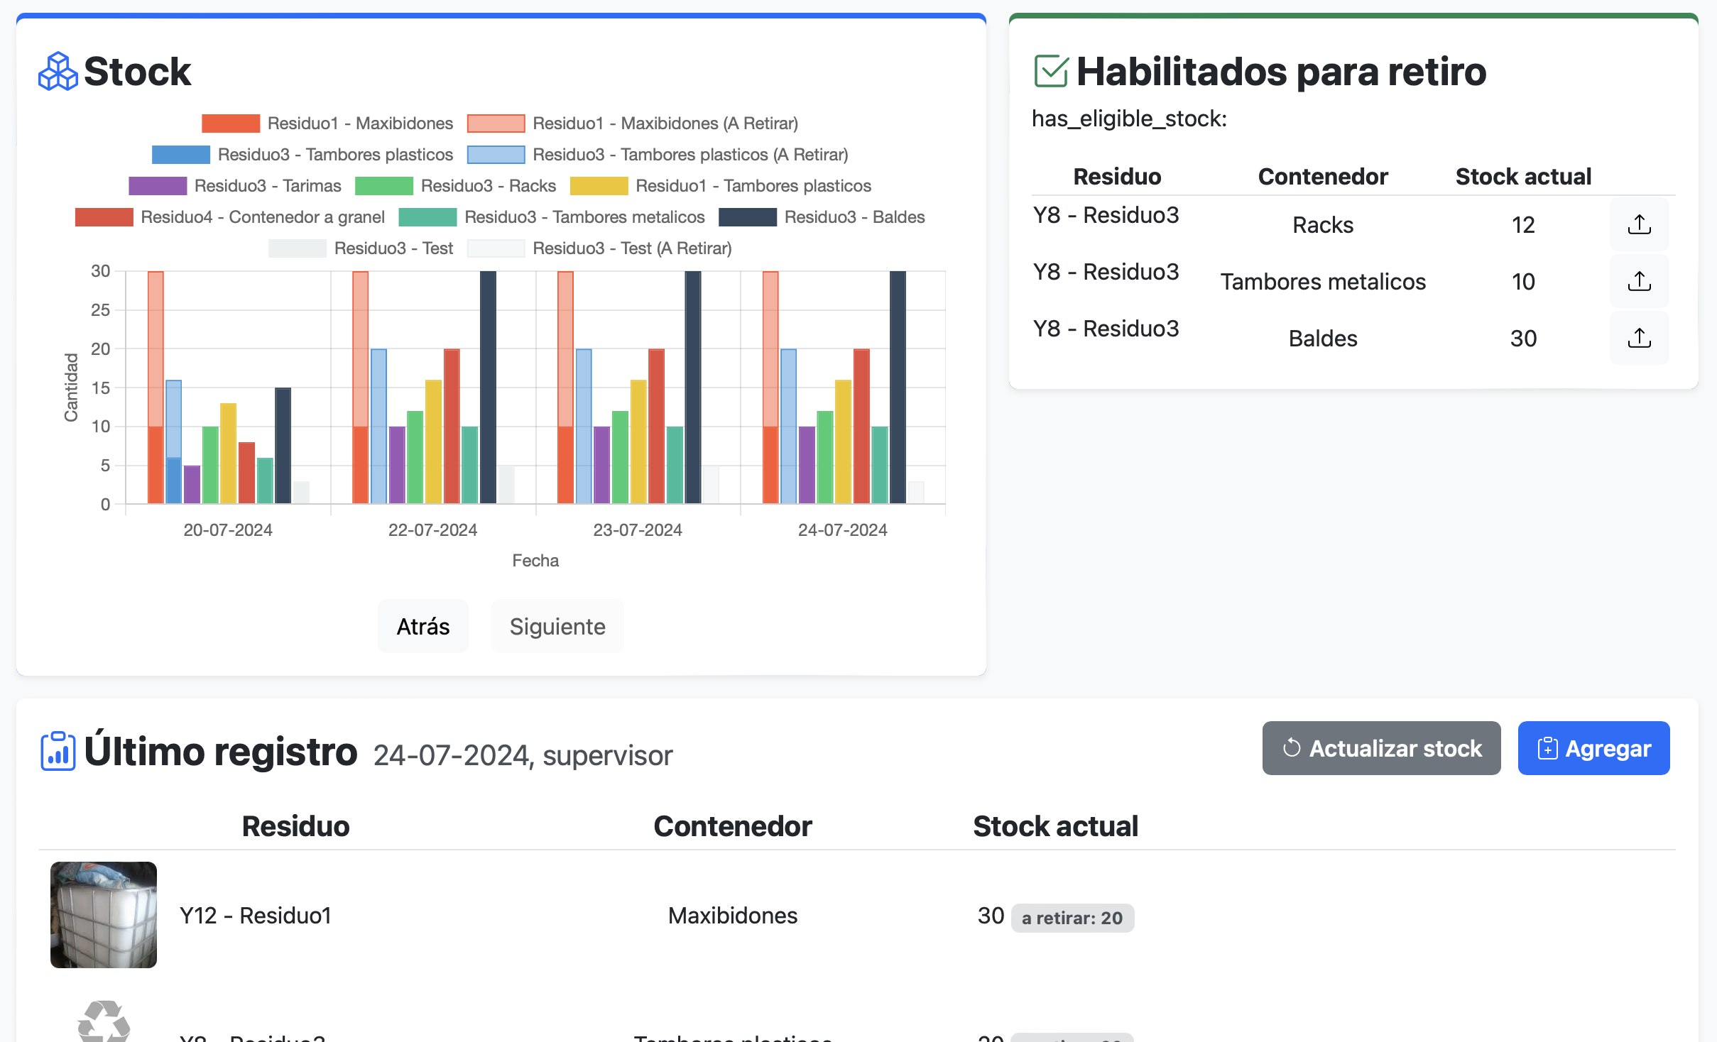Click the 20-07-2024 date label on chart
Image resolution: width=1717 pixels, height=1042 pixels.
pos(228,530)
